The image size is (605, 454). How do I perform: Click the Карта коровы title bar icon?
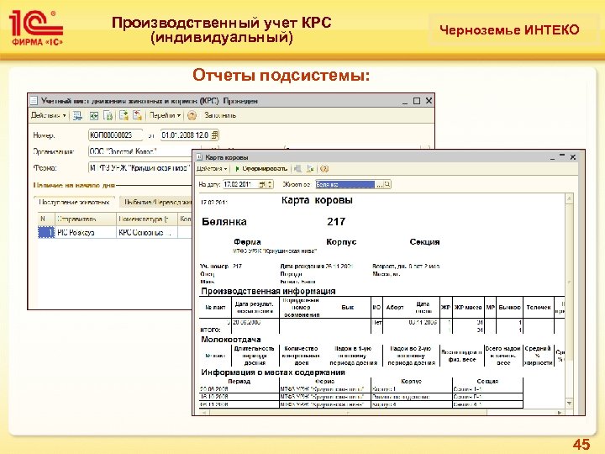(199, 157)
